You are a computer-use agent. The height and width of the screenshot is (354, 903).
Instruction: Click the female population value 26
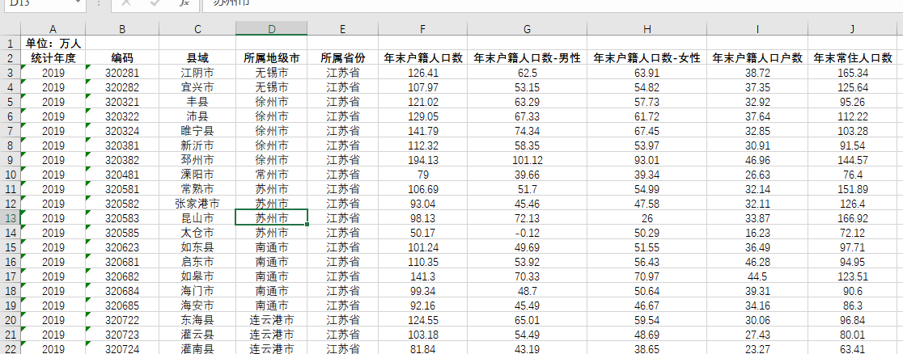click(x=647, y=218)
